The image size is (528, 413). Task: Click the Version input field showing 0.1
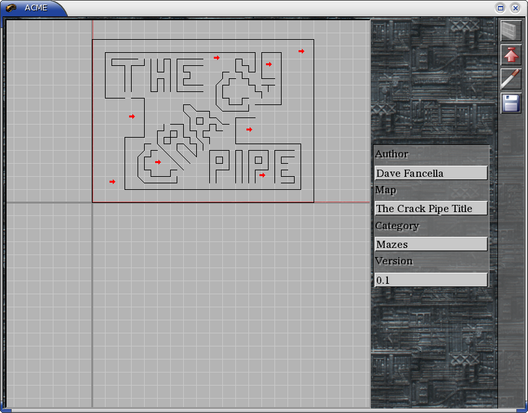pos(431,280)
